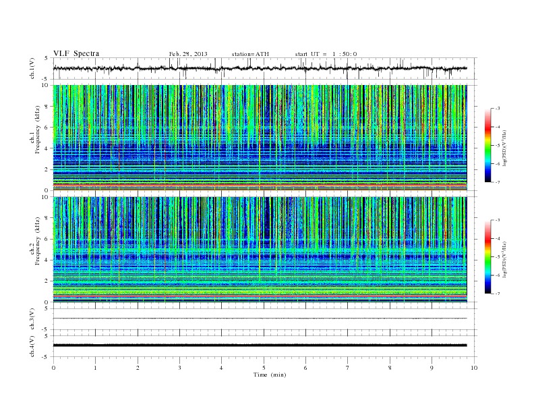Click the "start UT = 1 :50: 0" text

click(326, 54)
